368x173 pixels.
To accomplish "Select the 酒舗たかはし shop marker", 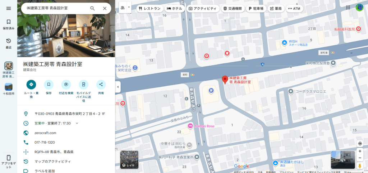I will point(276,163).
